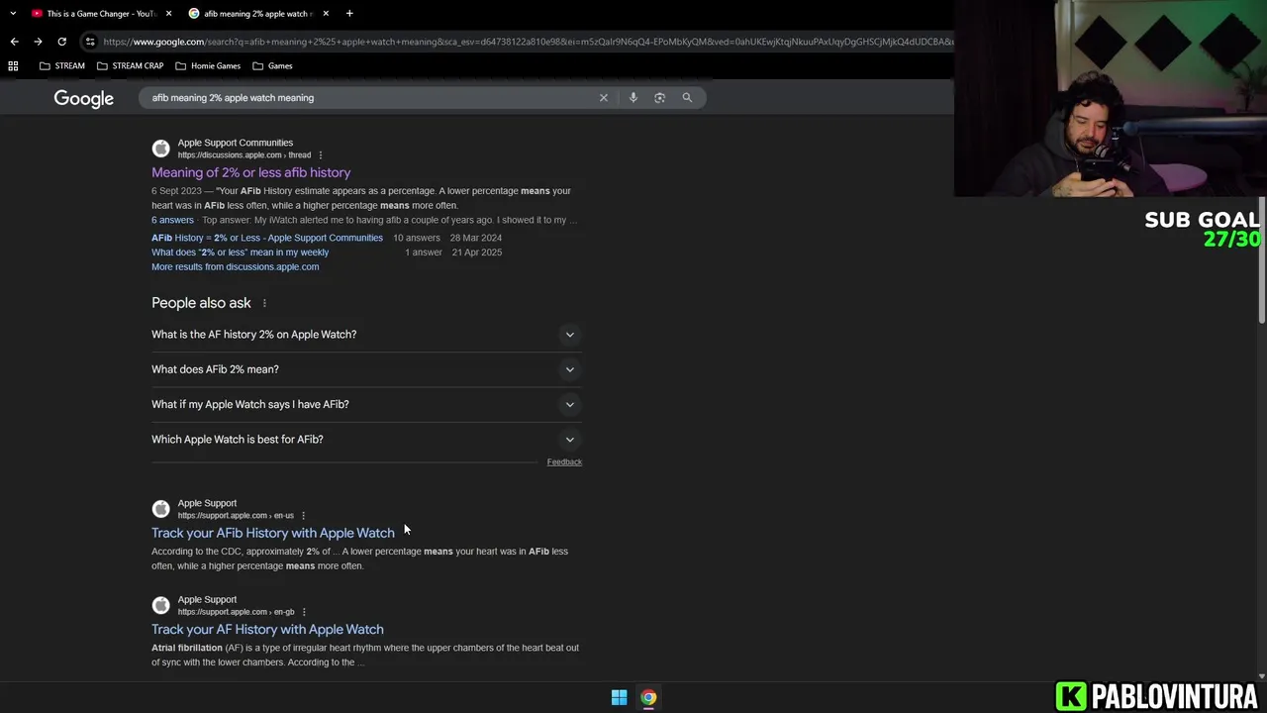Viewport: 1267px width, 713px height.
Task: Open 'Meaning of 2% or less afib history' result
Action: tap(250, 172)
